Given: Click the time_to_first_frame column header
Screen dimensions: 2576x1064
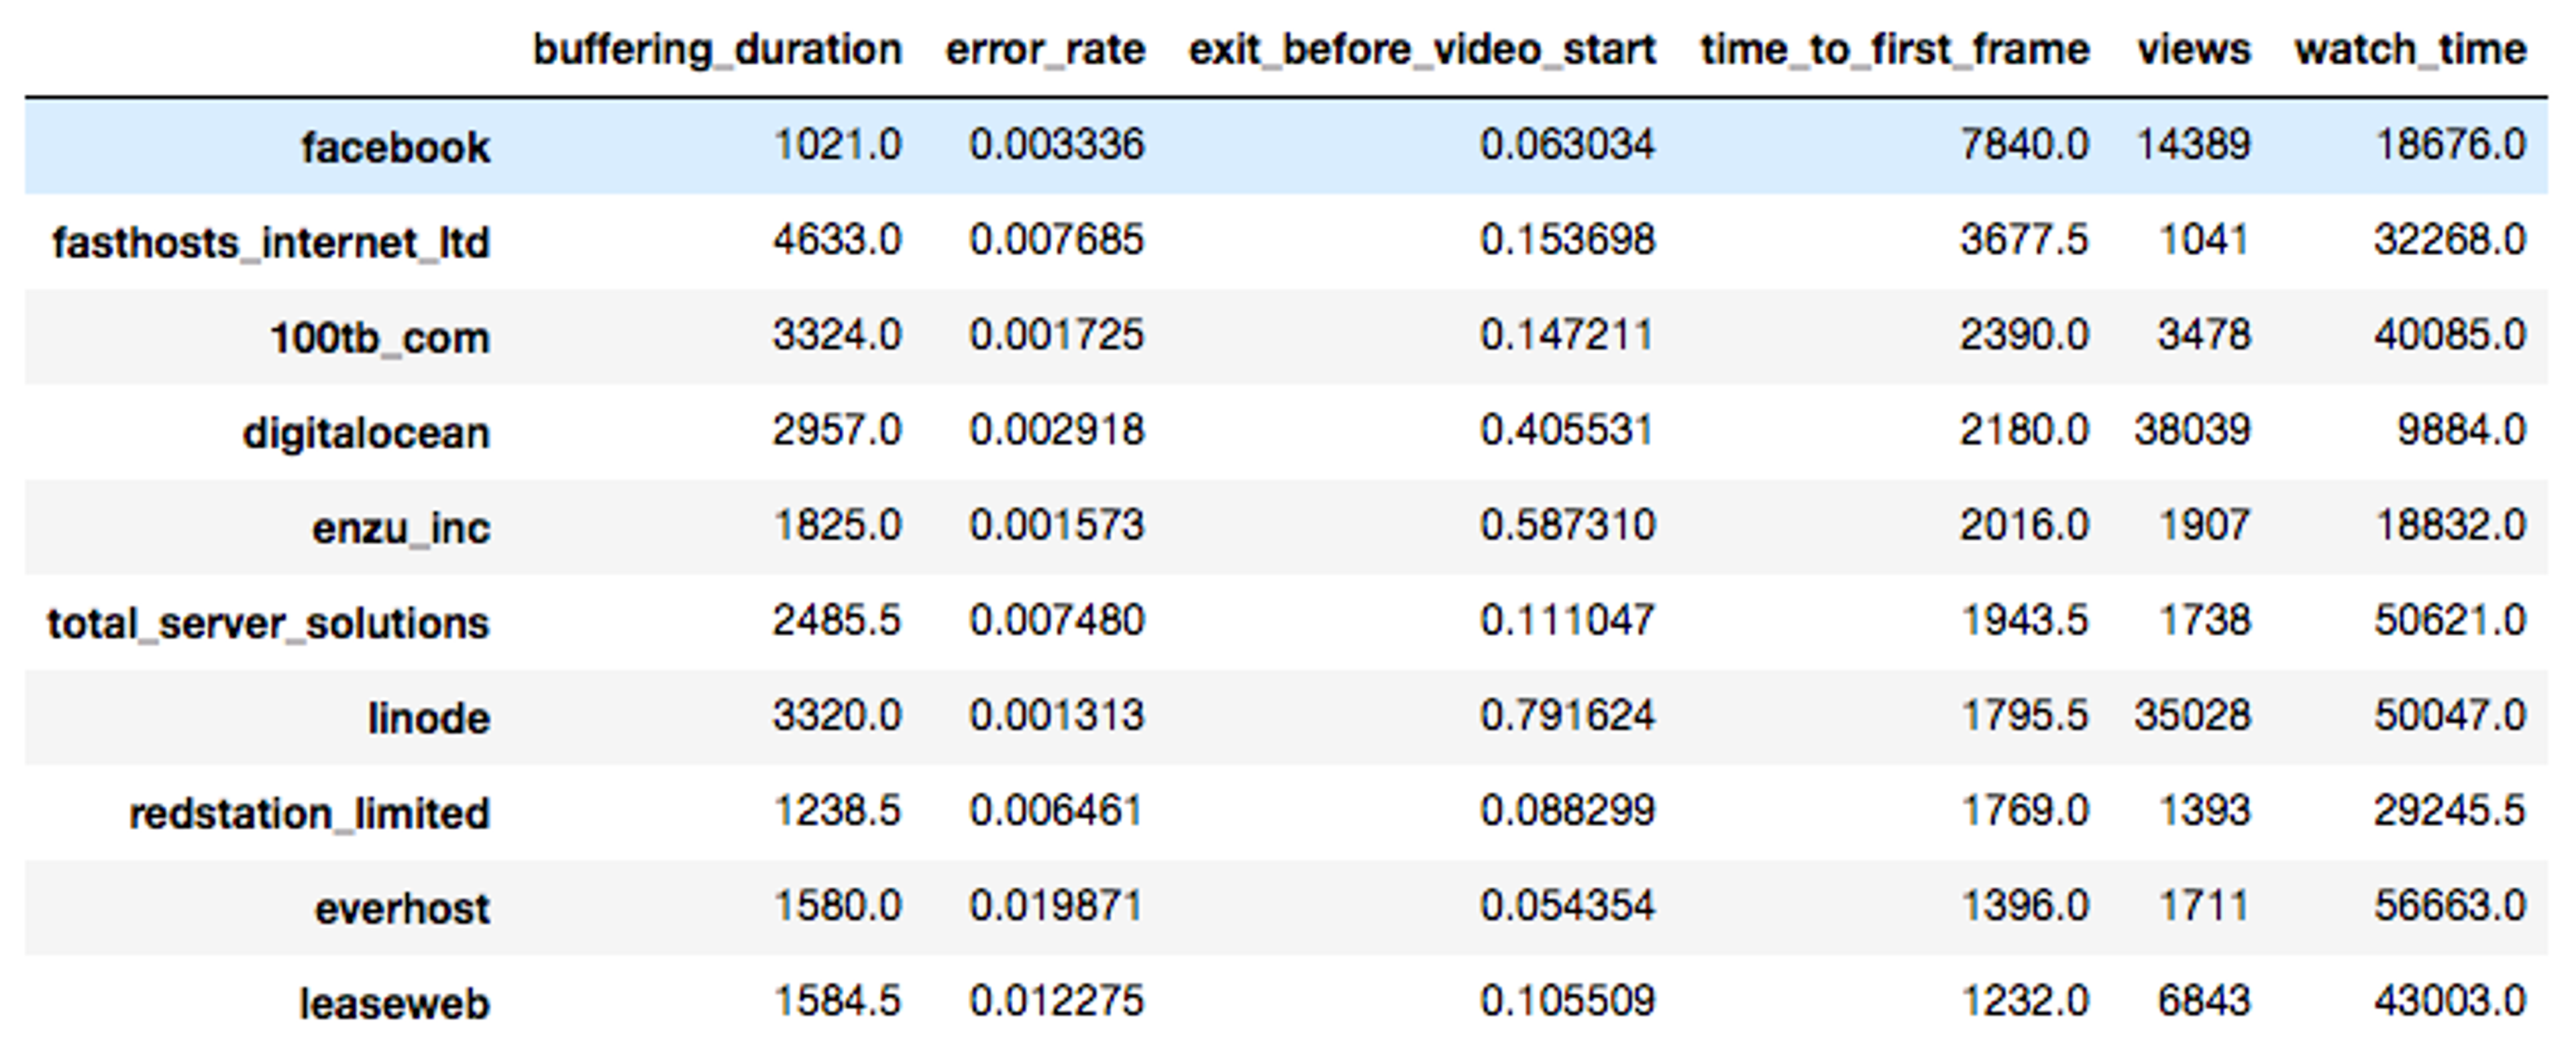Looking at the screenshot, I should tap(1894, 50).
